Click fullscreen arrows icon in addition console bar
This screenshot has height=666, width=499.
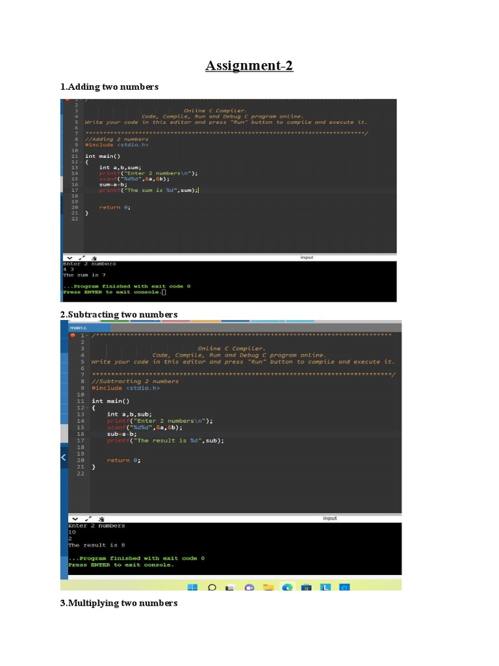tap(82, 258)
